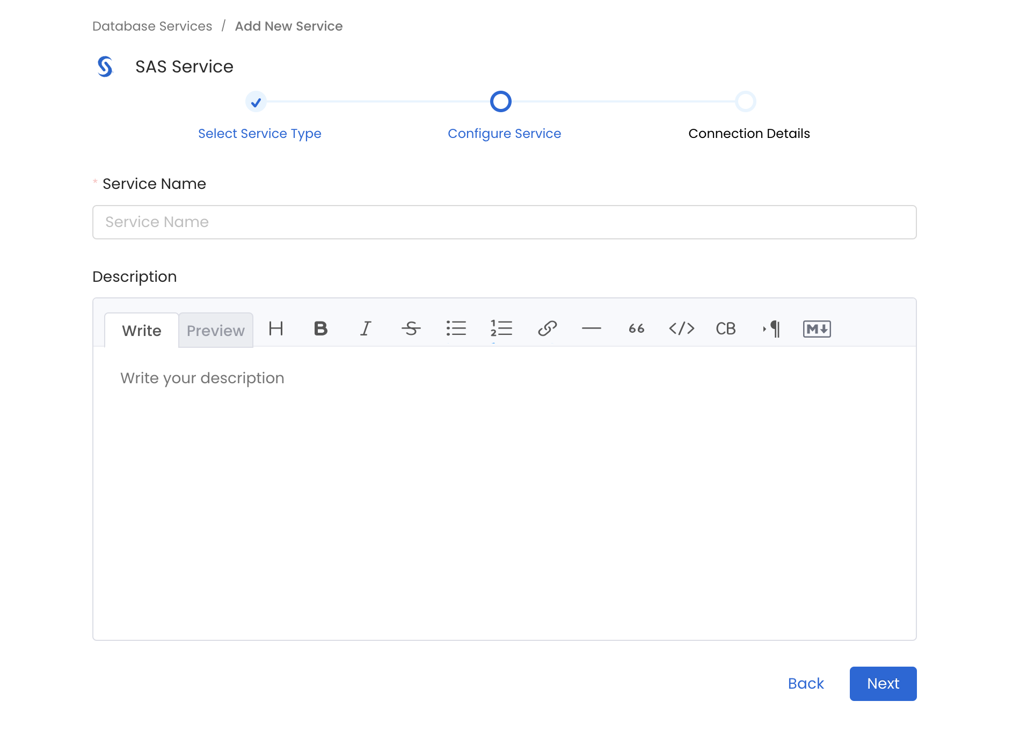The width and height of the screenshot is (1020, 745).
Task: Open the Markdown guide icon
Action: pos(817,329)
